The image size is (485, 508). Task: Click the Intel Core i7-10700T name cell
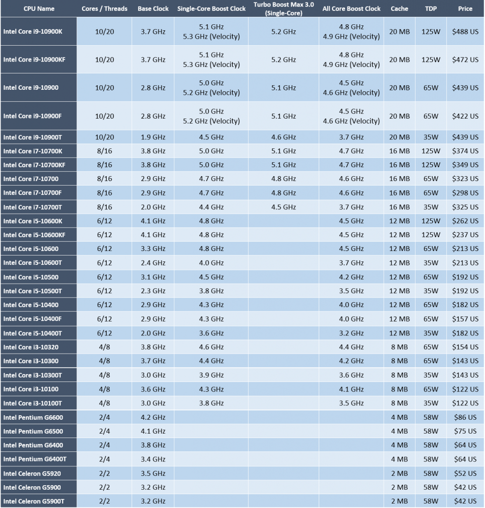[39, 207]
